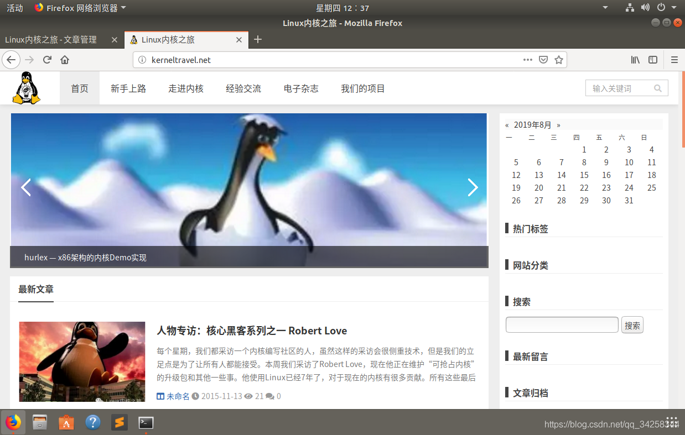
Task: Open the terminal from the dock
Action: (x=146, y=422)
